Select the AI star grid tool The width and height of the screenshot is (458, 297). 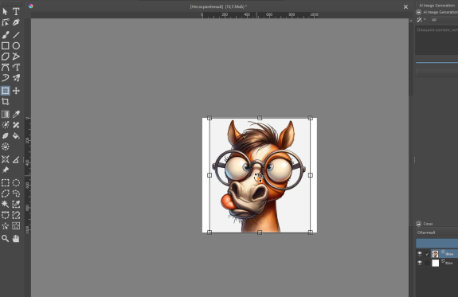16,226
